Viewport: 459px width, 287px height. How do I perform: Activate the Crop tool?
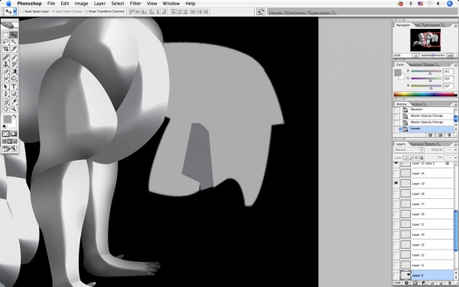[5, 49]
